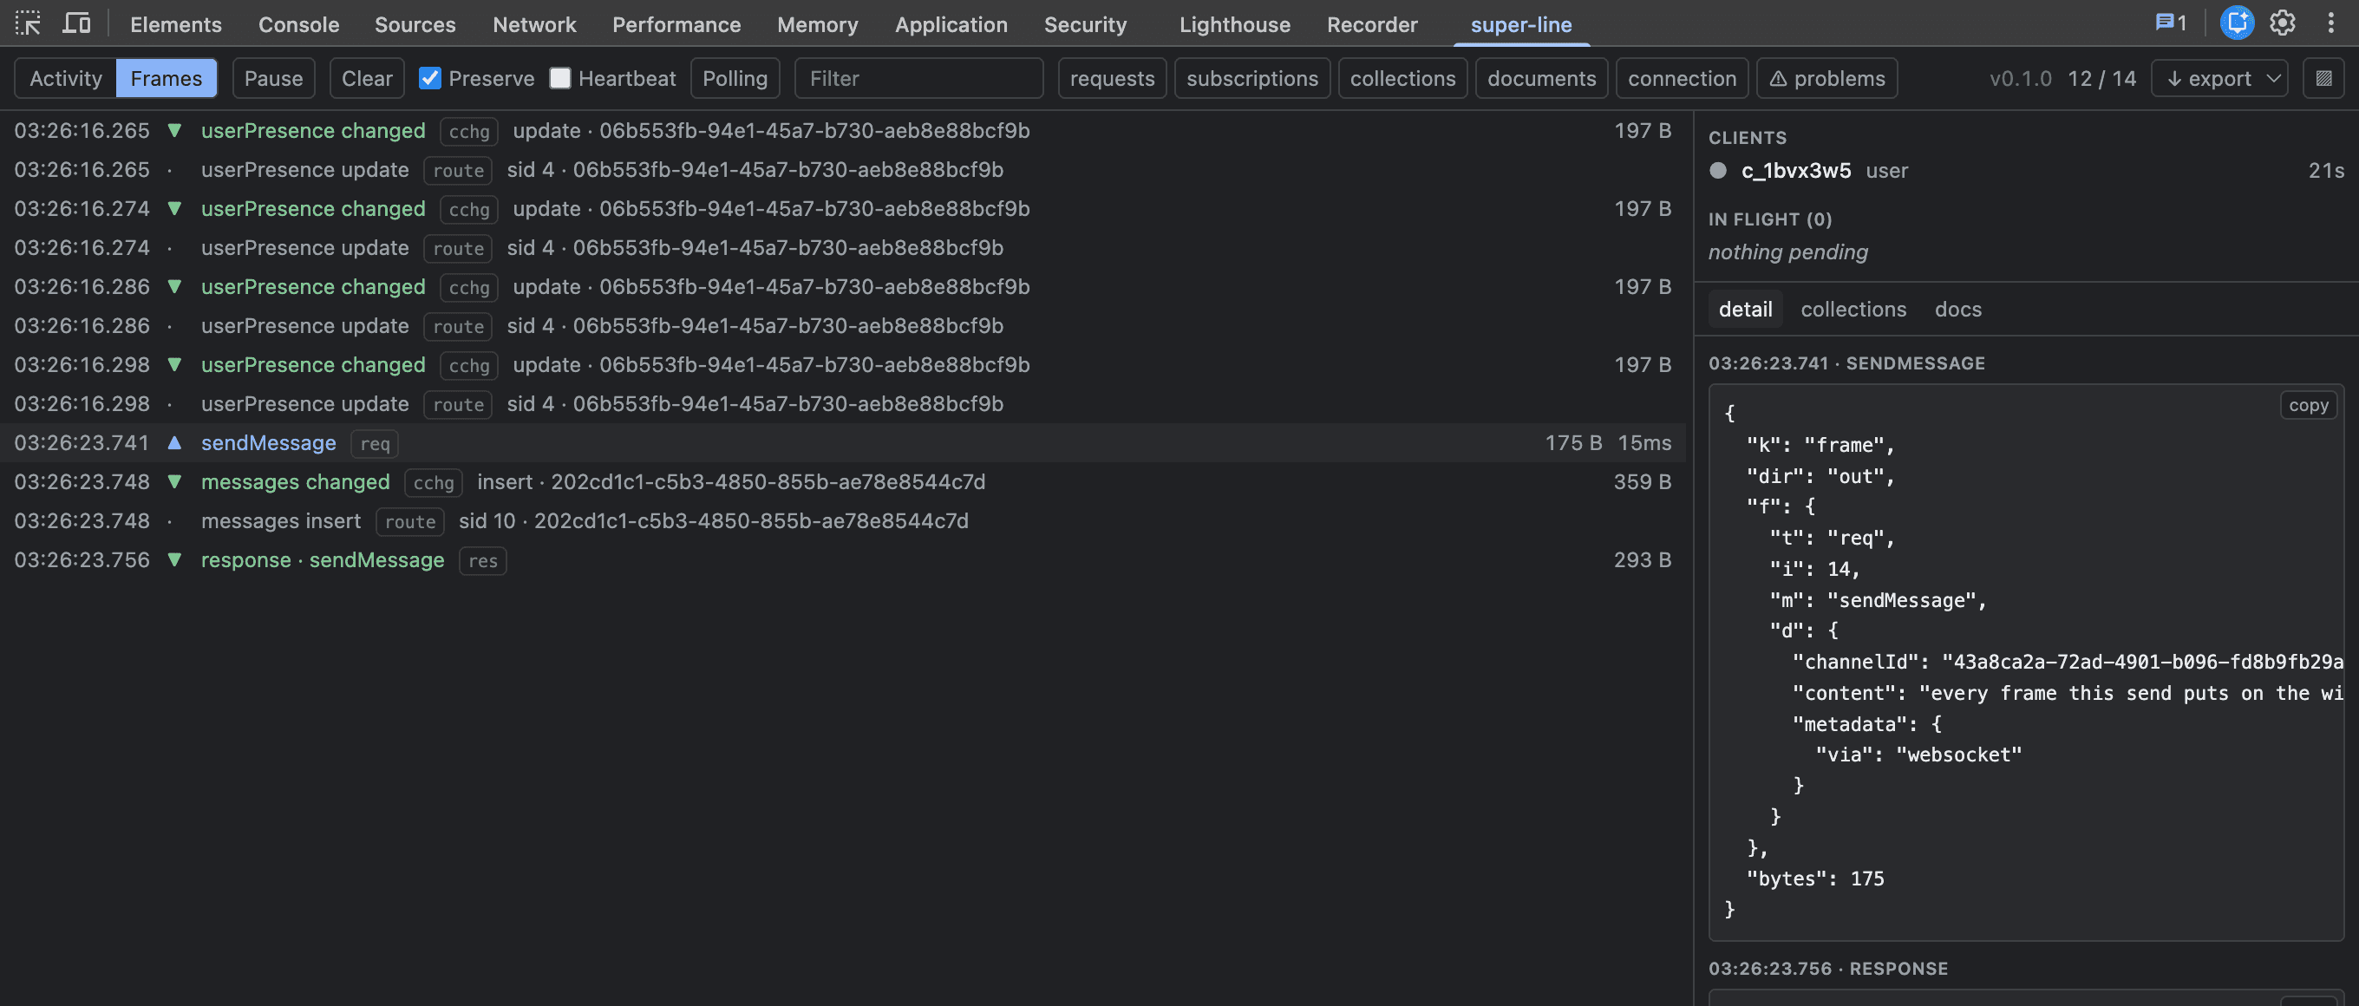Switch to Frames view
Image resolution: width=2359 pixels, height=1006 pixels.
click(166, 79)
